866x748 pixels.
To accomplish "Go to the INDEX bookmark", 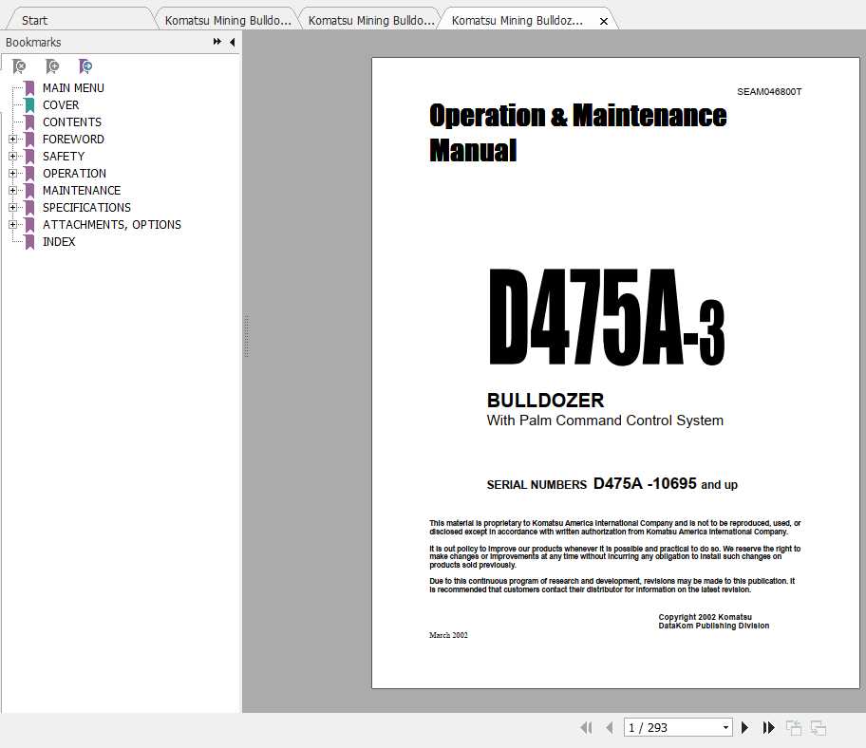I will tap(59, 241).
